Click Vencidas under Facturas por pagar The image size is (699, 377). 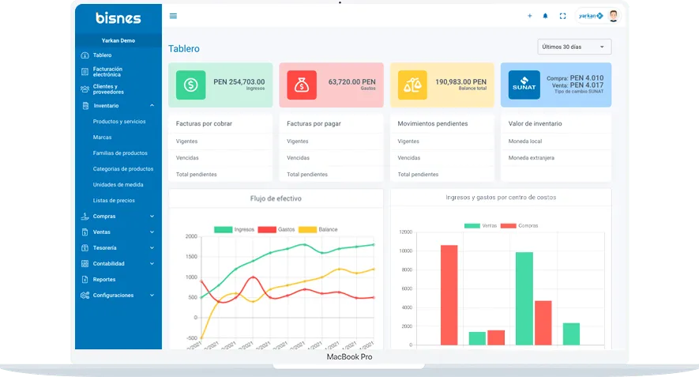(x=298, y=158)
